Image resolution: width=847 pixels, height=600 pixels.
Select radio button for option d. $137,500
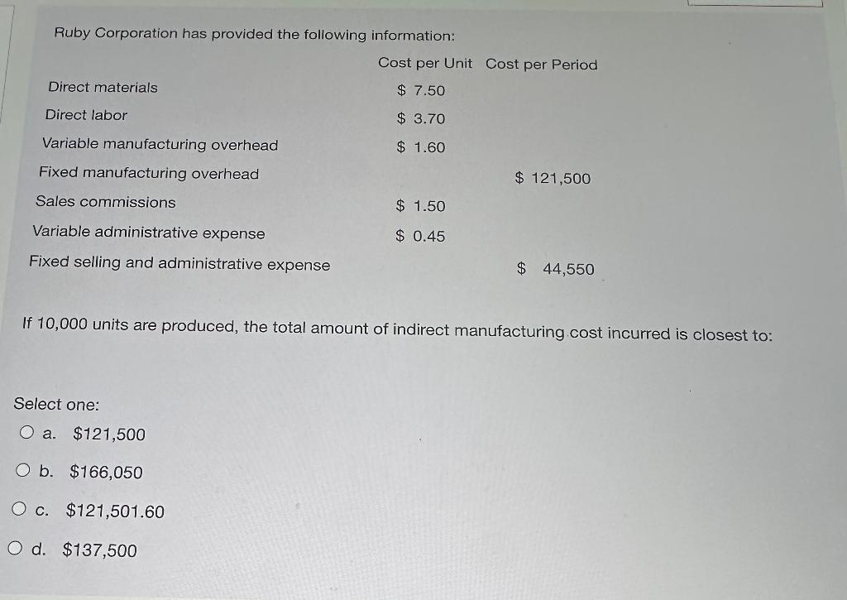coord(16,550)
